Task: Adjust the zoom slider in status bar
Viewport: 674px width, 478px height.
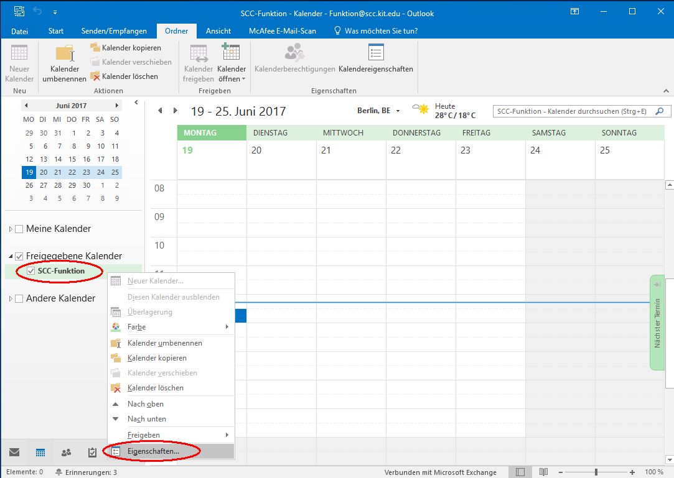Action: 596,472
